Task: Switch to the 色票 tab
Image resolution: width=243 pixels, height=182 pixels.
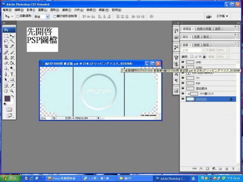Action: [197, 37]
